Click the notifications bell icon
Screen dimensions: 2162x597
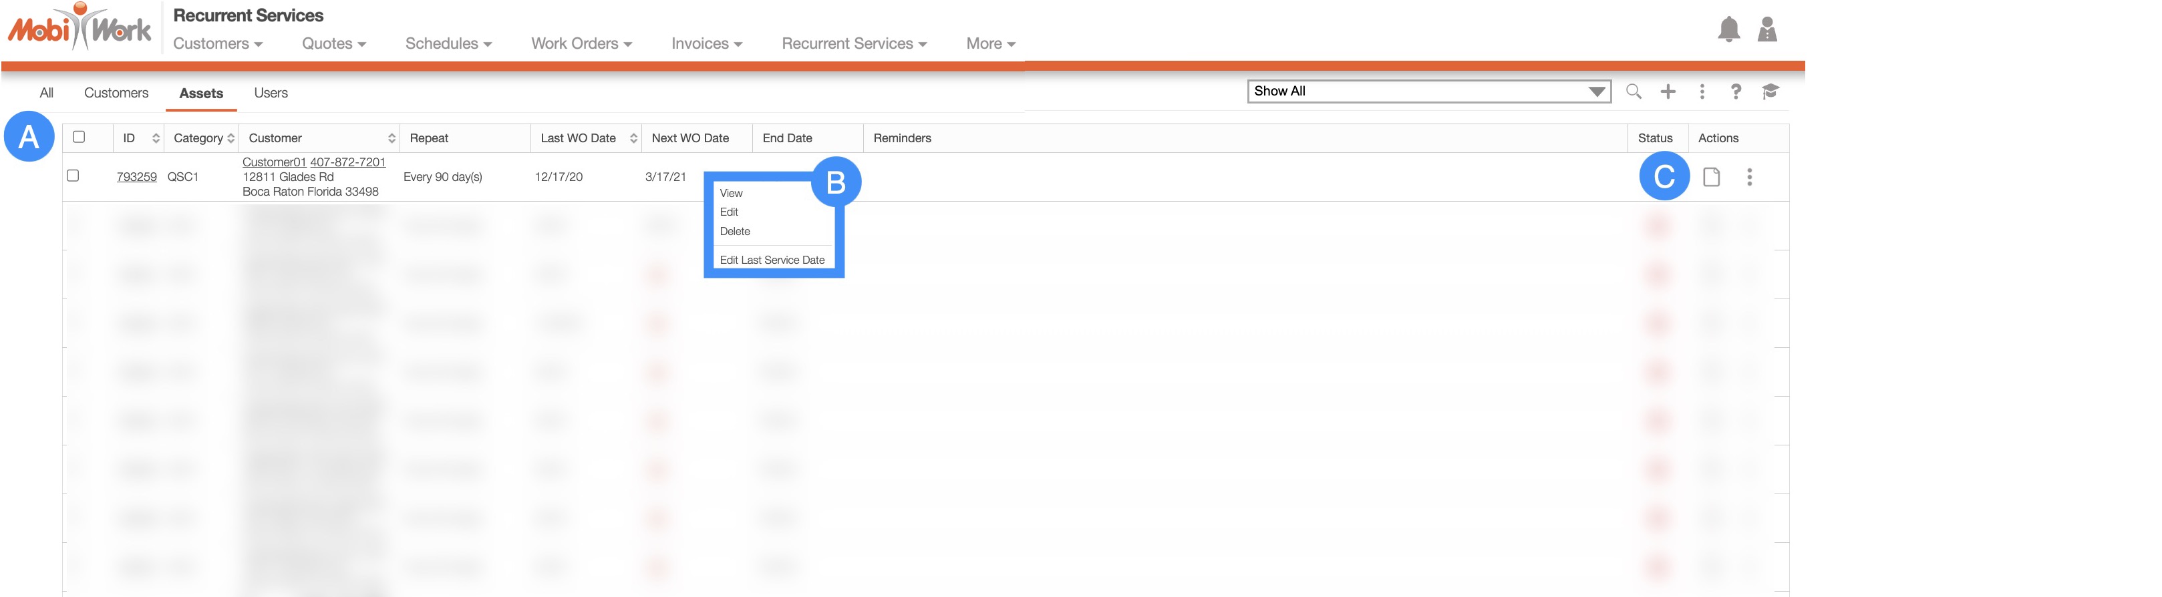click(1728, 29)
